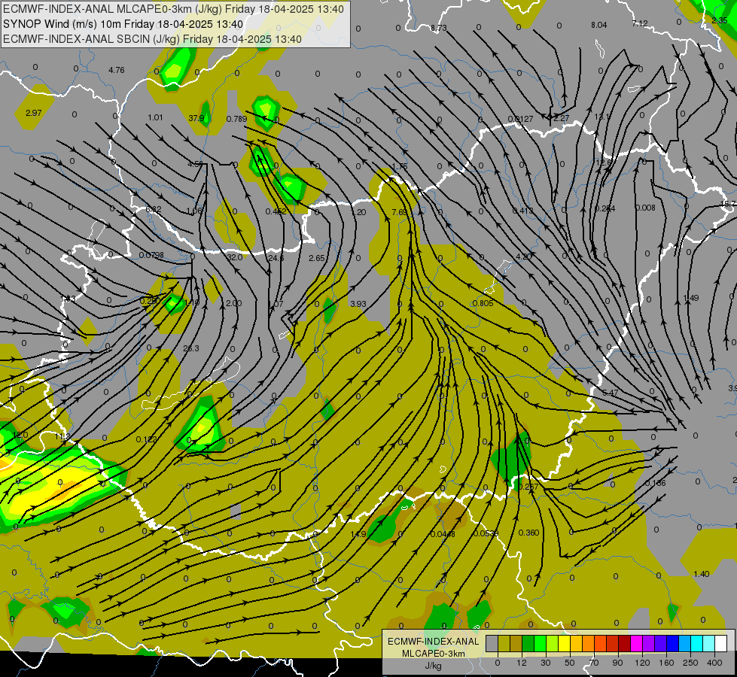
Task: Click the J/kg unit label in the legend
Action: pos(433,666)
